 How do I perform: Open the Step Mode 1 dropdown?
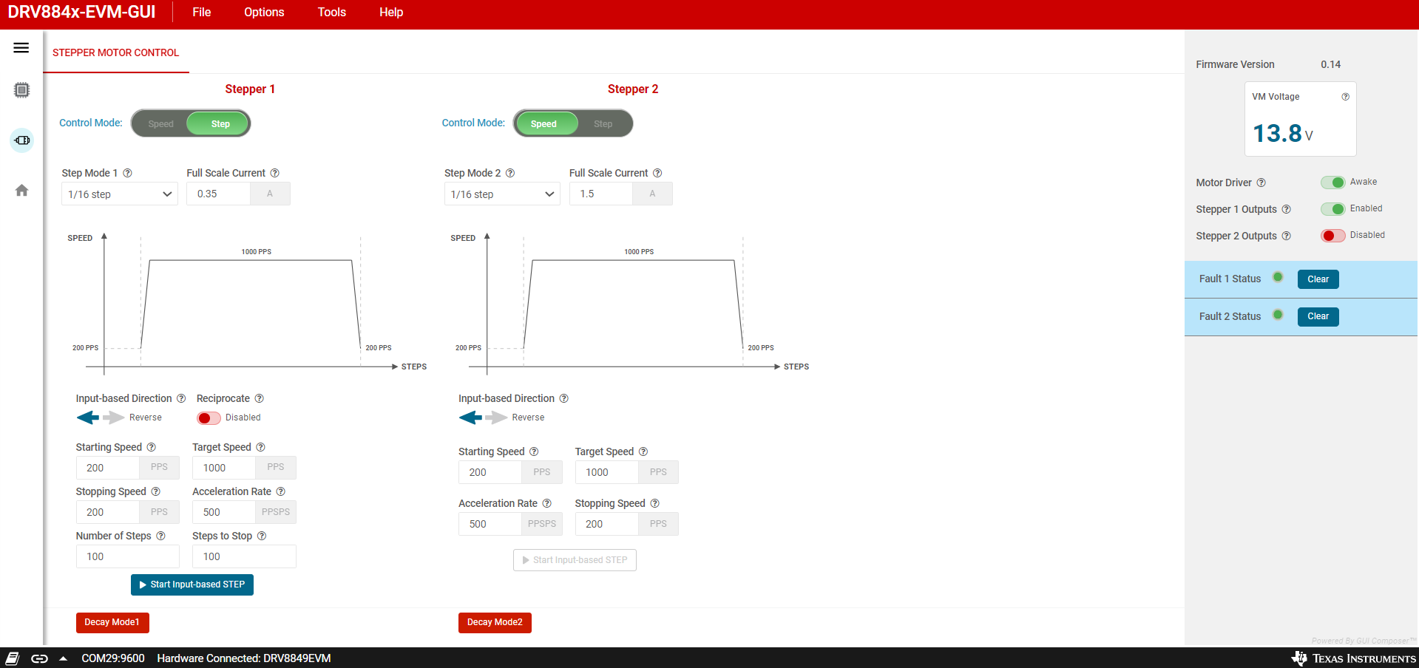click(x=119, y=194)
